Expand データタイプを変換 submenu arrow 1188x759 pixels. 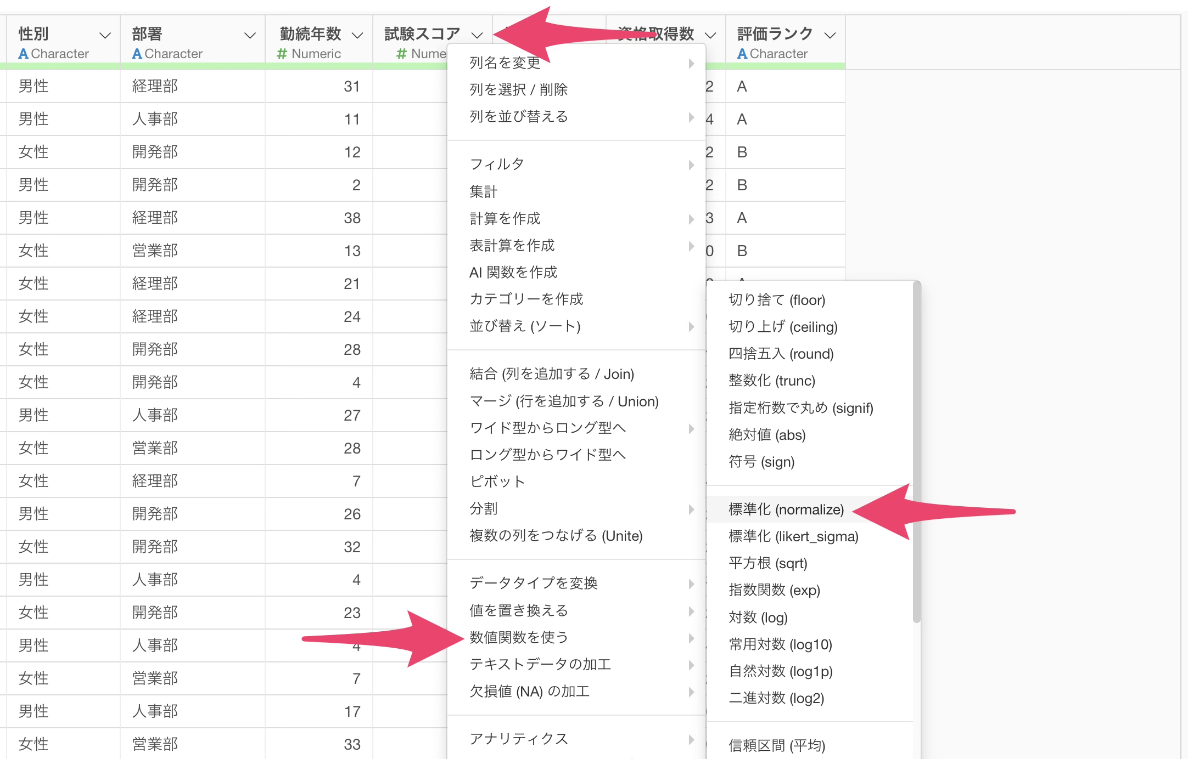691,584
